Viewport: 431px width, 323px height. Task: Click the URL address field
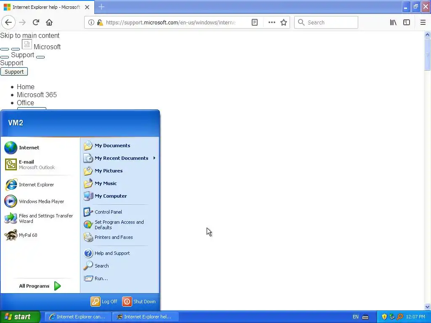(170, 23)
